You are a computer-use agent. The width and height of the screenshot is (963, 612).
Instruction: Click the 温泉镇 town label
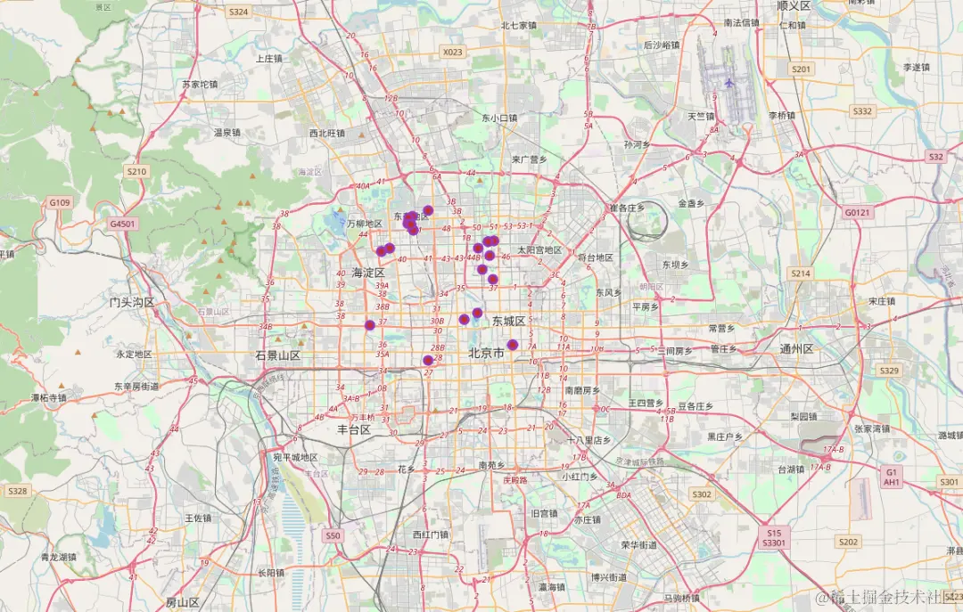pyautogui.click(x=227, y=132)
